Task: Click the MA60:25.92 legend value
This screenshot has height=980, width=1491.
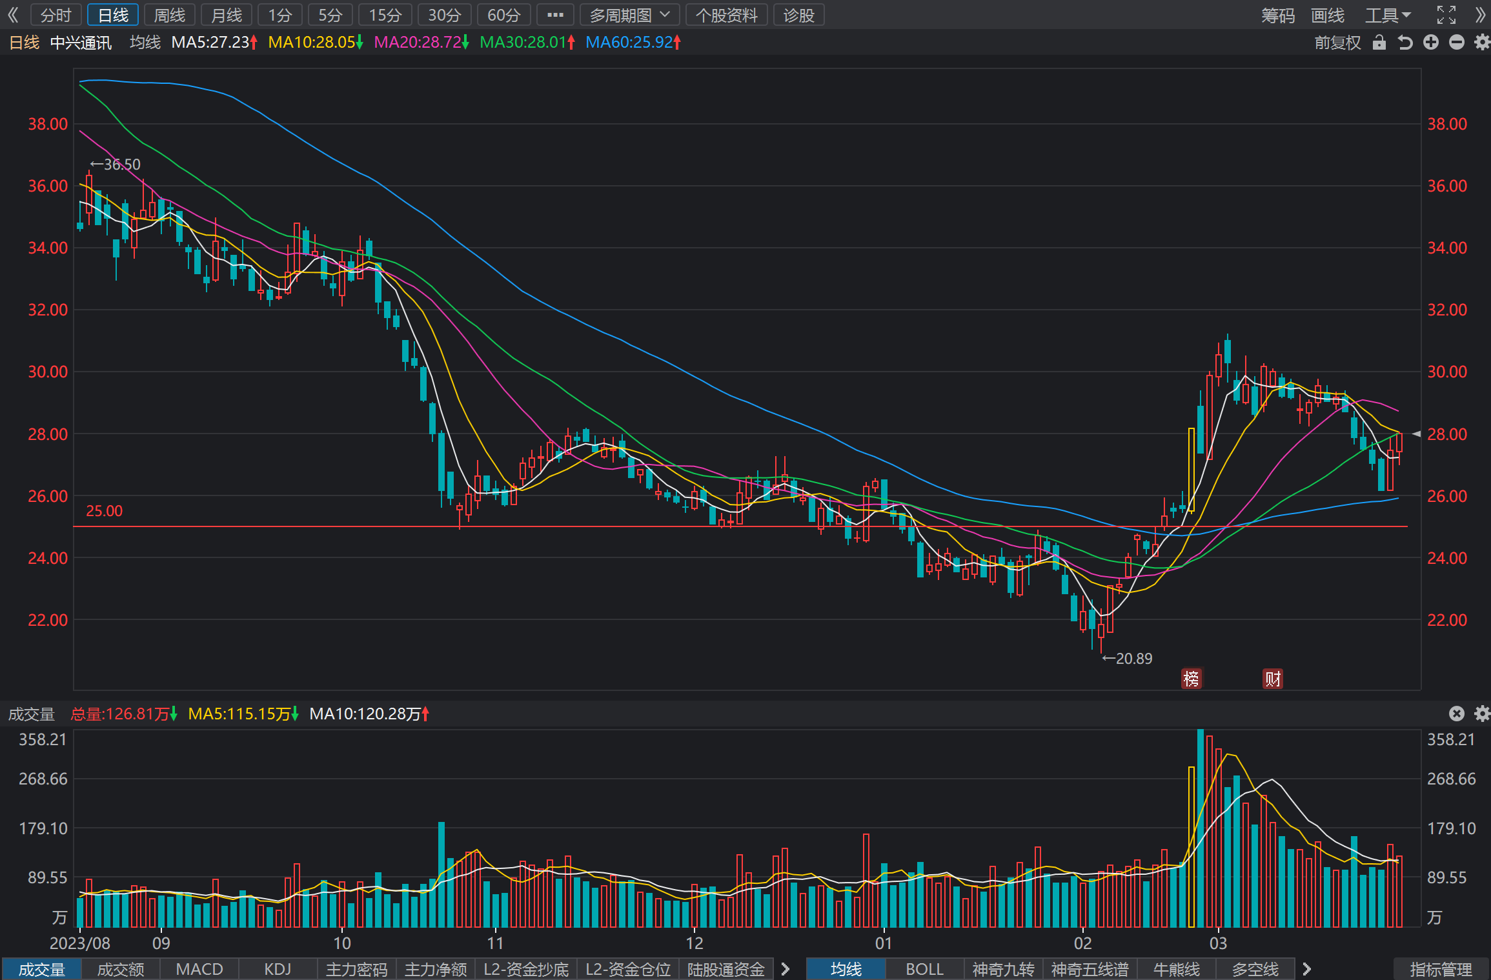Action: (633, 43)
